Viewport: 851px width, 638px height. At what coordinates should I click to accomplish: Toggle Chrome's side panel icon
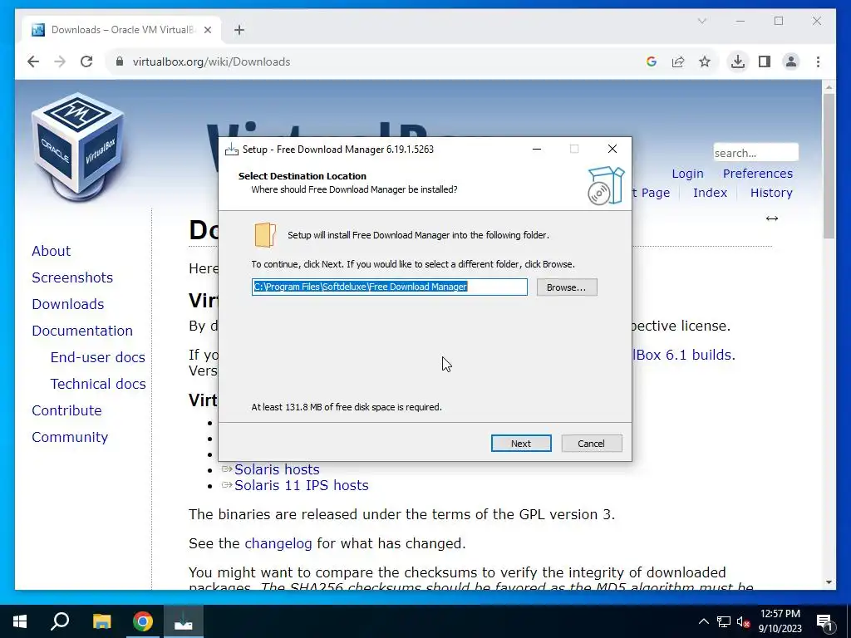pos(765,61)
